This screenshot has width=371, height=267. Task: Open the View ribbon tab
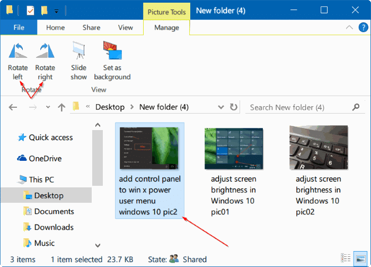(x=126, y=28)
